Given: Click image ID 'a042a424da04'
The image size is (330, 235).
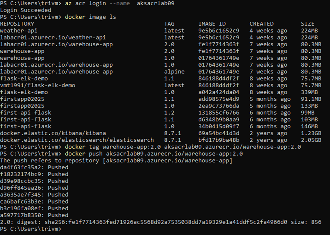Looking at the screenshot, I should tap(219, 92).
